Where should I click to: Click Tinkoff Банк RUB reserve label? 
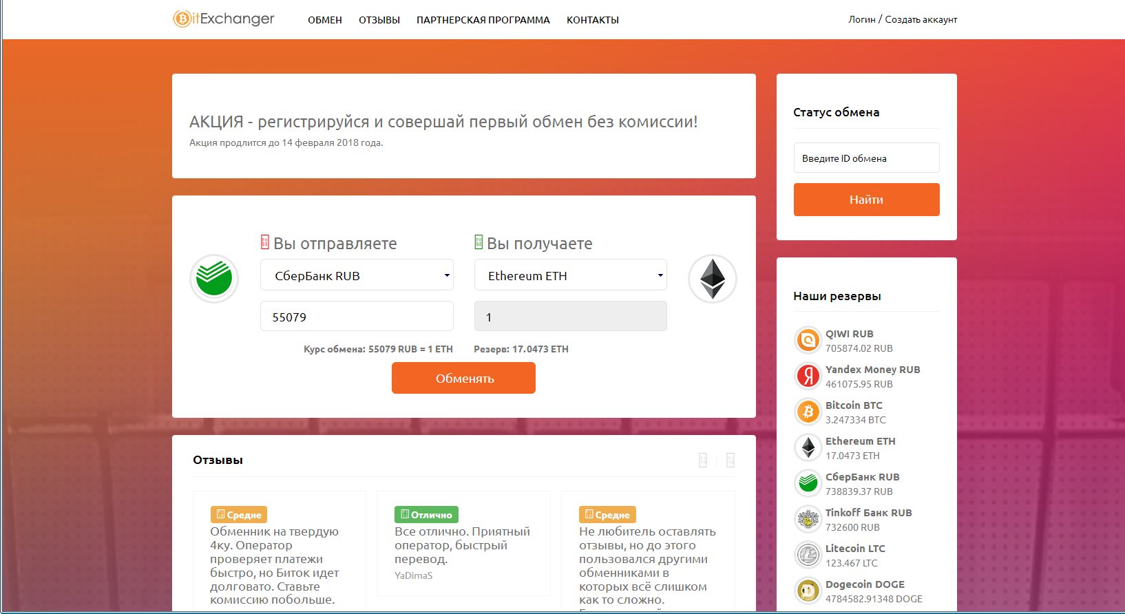[869, 513]
